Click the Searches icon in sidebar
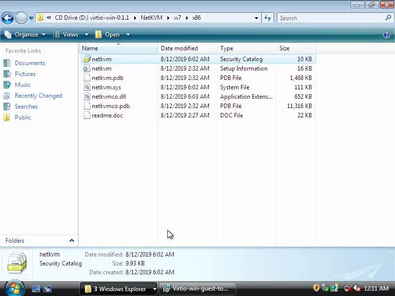The image size is (395, 296). [x=7, y=107]
